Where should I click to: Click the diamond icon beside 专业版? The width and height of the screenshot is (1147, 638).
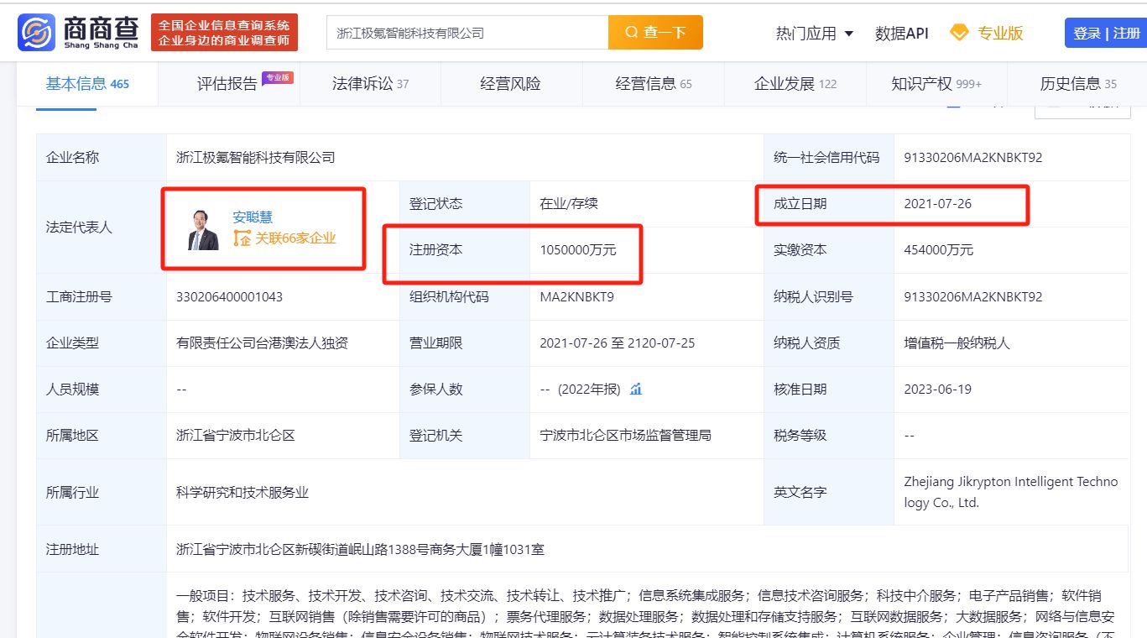click(959, 33)
